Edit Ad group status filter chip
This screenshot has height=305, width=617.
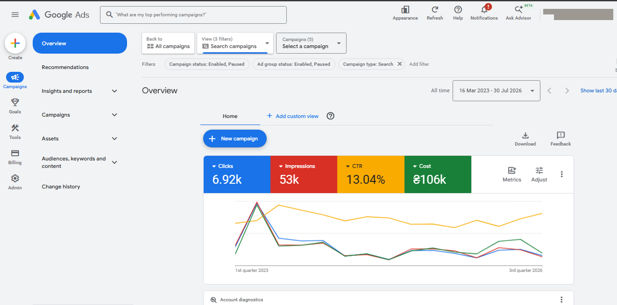coord(293,64)
